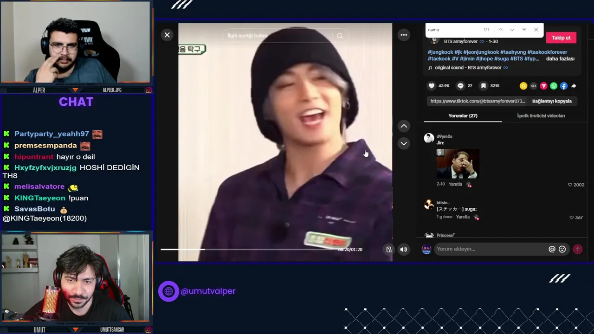594x334 pixels.
Task: Reply 'Yanıtla' to bitsin.. comment
Action: coord(463,217)
